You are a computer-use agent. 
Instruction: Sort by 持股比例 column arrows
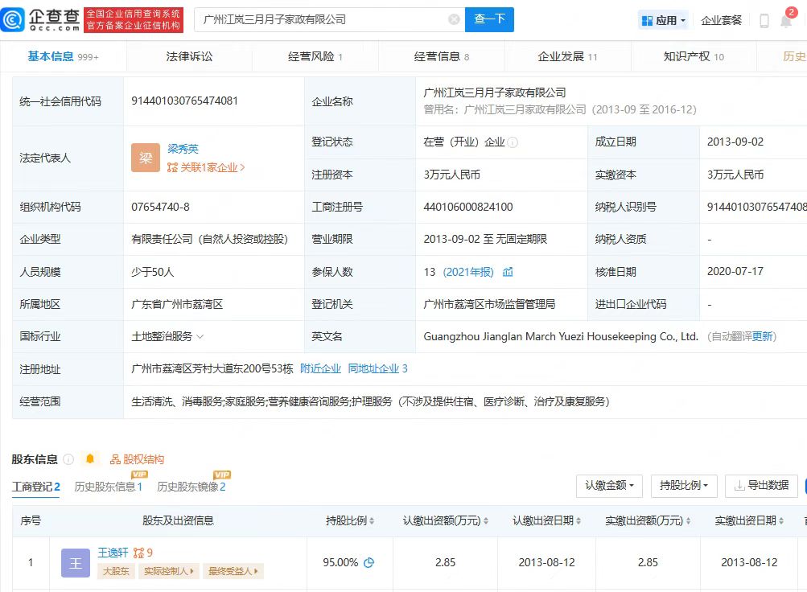click(x=372, y=521)
